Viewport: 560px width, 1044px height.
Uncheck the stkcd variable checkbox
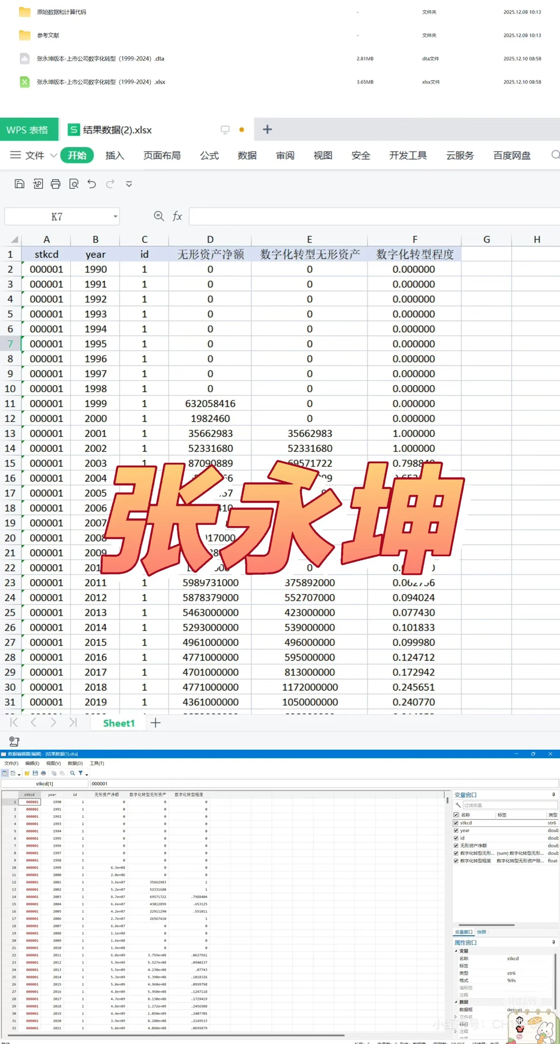(x=456, y=822)
